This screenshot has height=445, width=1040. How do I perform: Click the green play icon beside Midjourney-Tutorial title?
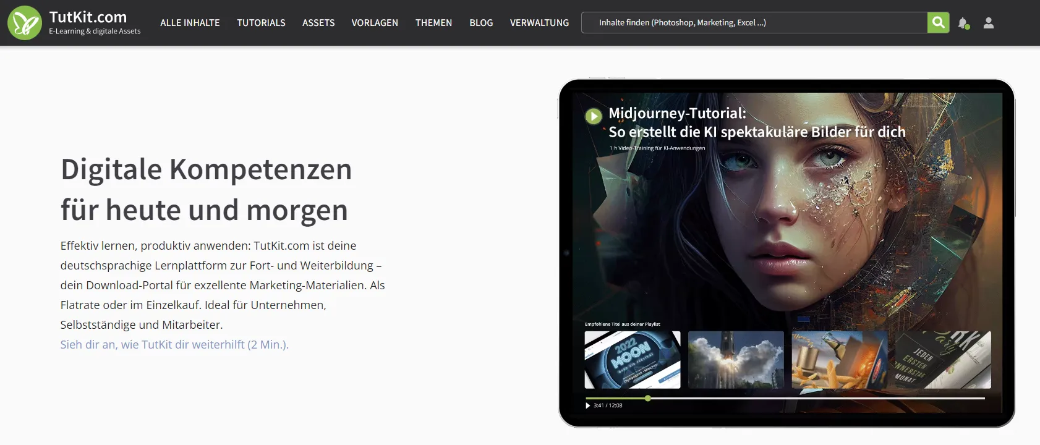click(594, 116)
